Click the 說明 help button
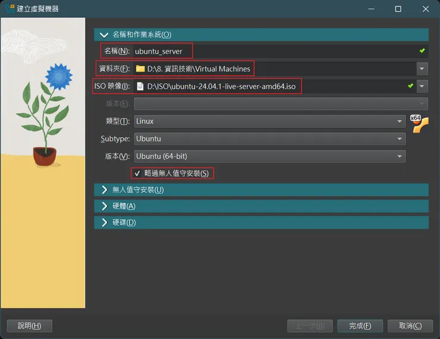This screenshot has width=440, height=339. click(x=30, y=326)
